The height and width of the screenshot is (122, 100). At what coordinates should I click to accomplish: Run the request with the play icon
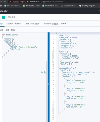click(x=42, y=72)
